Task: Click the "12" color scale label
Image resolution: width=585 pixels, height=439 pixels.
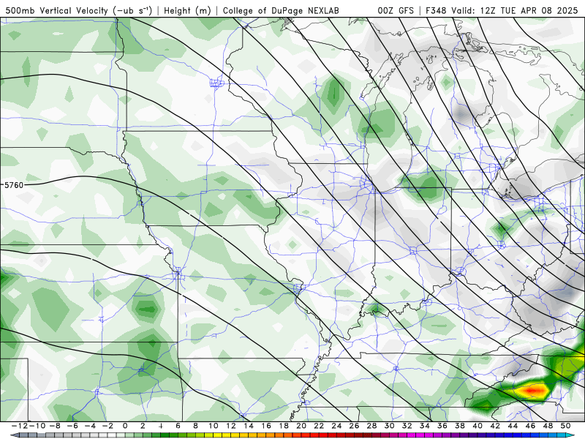Action: point(231,426)
